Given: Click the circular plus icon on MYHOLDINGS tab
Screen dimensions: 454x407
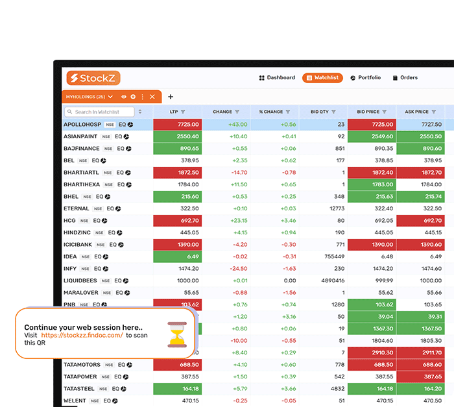Looking at the screenshot, I should (x=133, y=97).
